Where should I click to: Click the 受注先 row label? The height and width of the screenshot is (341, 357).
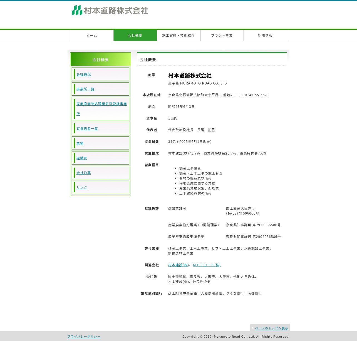(x=152, y=277)
